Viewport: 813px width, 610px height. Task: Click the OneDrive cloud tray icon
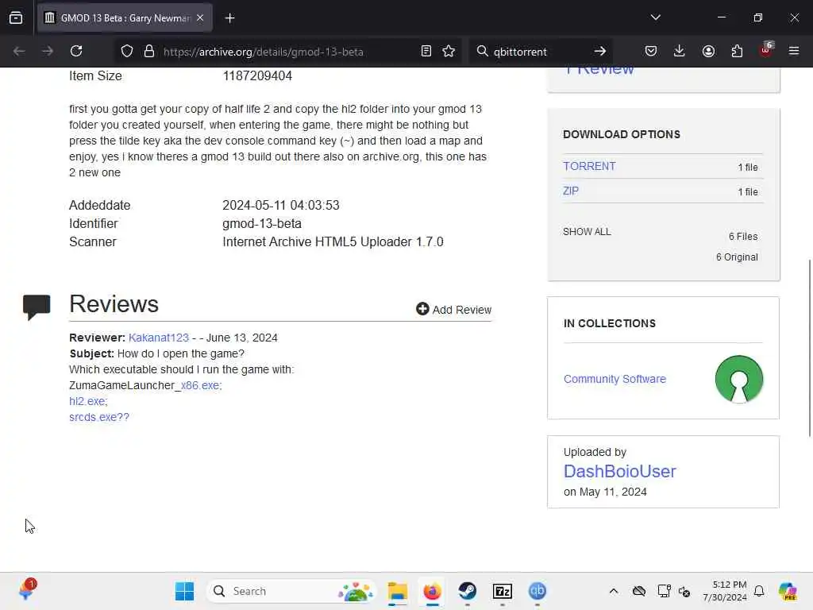pos(639,591)
